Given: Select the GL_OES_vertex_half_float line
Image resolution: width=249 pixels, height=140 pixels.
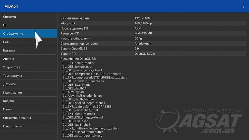Looking at the screenshot, I should [80, 110].
